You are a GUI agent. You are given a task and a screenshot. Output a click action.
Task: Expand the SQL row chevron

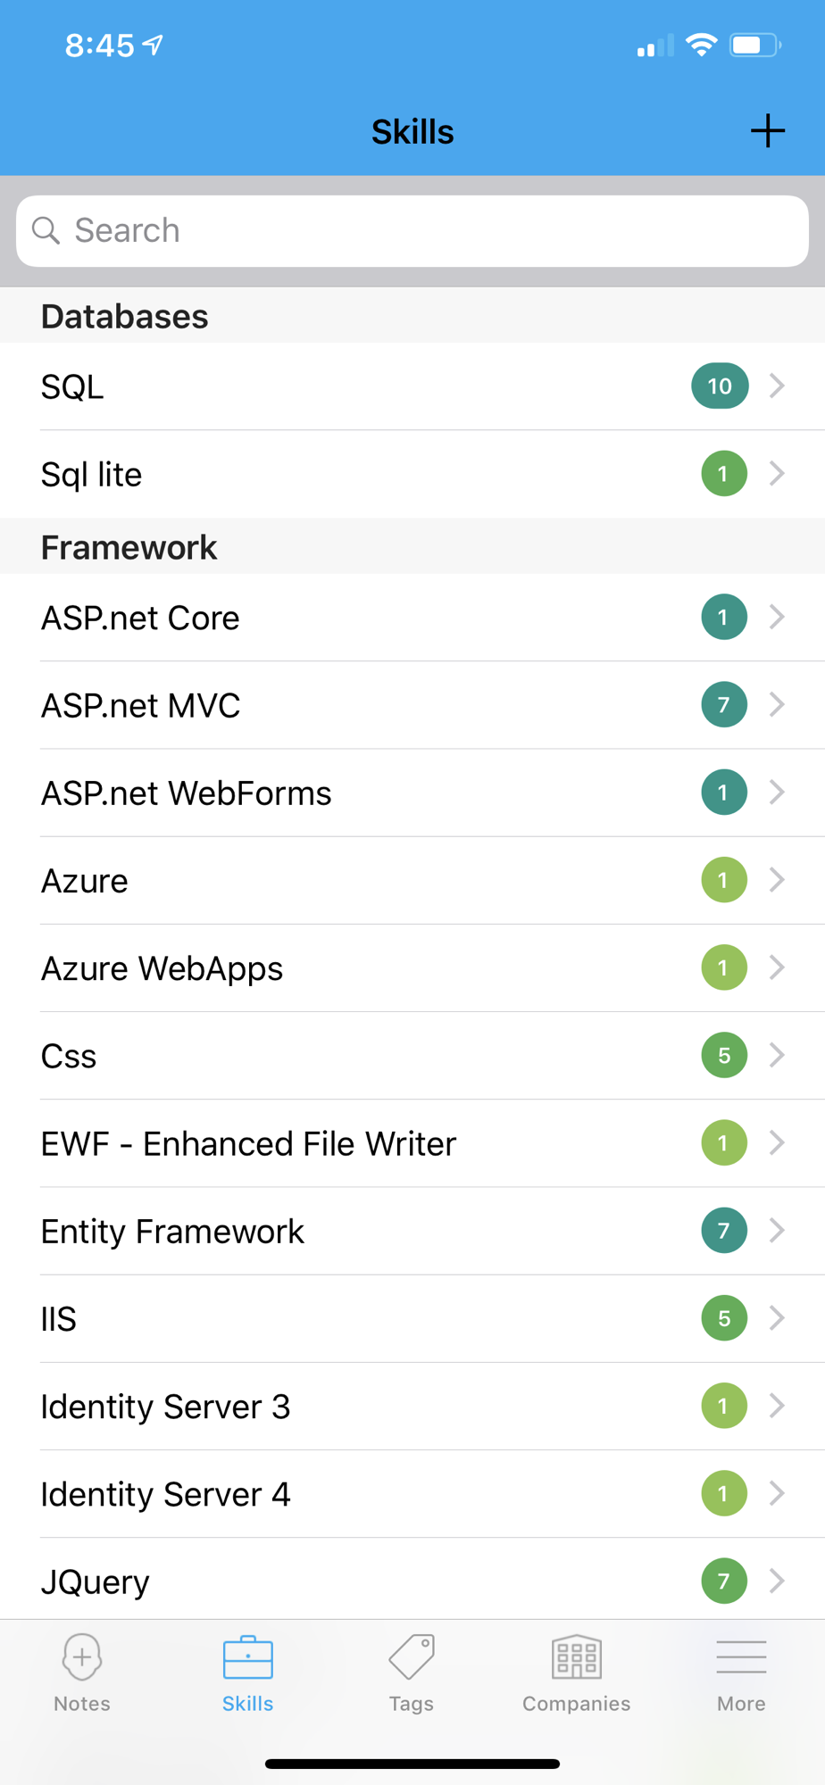coord(777,386)
